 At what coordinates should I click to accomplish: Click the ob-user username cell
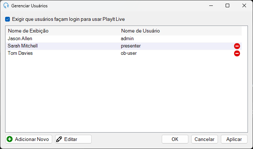[x=129, y=53]
